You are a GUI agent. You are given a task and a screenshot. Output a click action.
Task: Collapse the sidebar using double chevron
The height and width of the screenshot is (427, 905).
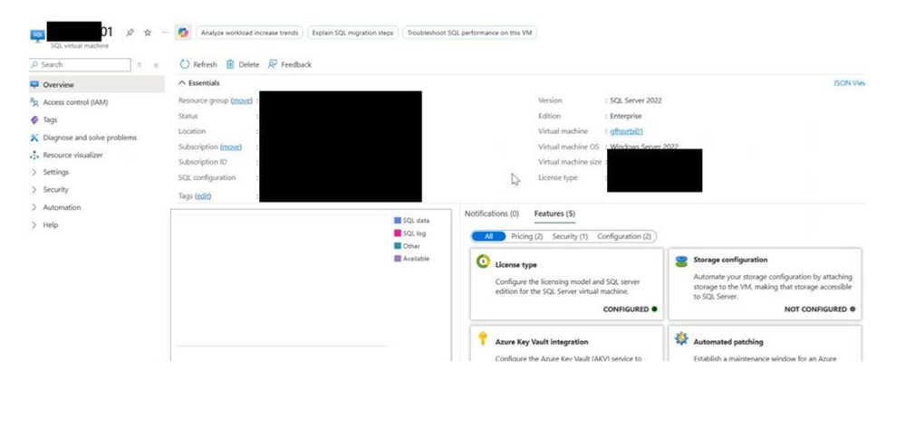(x=156, y=65)
